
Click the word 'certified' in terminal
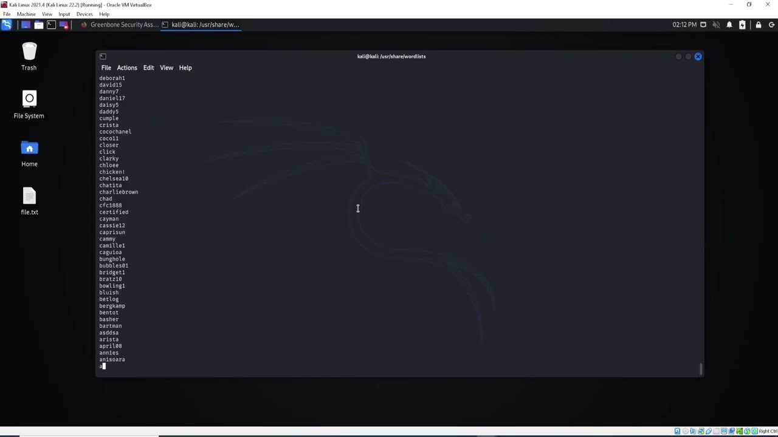114,212
